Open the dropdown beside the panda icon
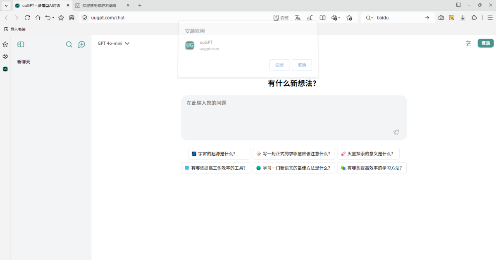 (x=339, y=17)
